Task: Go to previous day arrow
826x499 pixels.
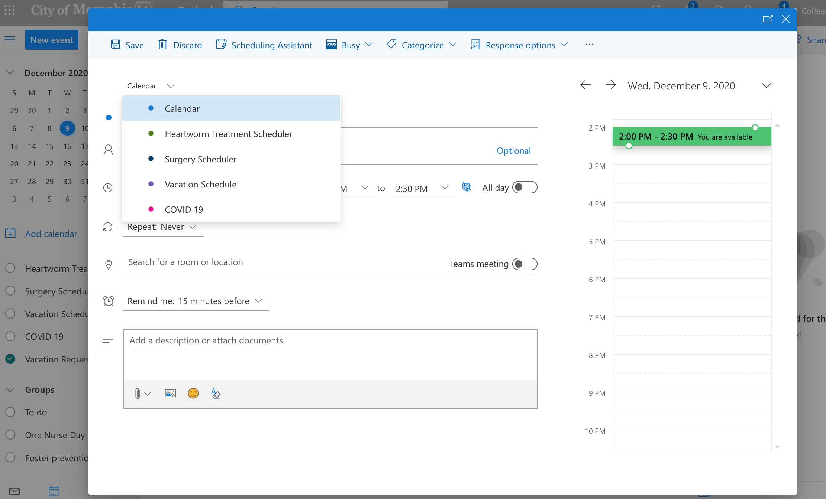Action: click(585, 85)
